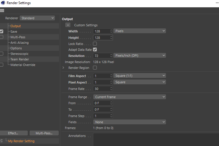Select the Stereoscopic settings page
The height and width of the screenshot is (146, 219).
[x=20, y=54]
